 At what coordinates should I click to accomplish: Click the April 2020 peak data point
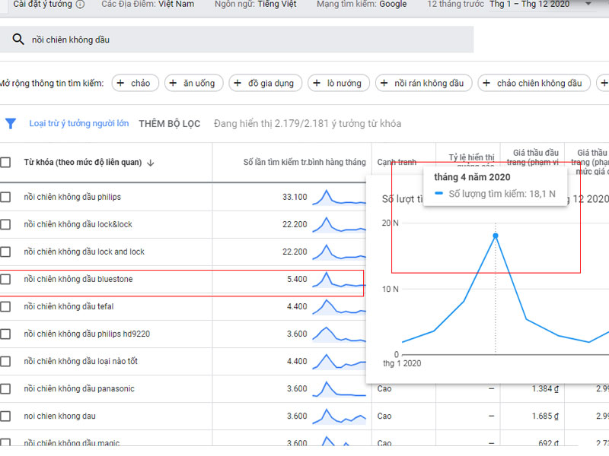496,236
